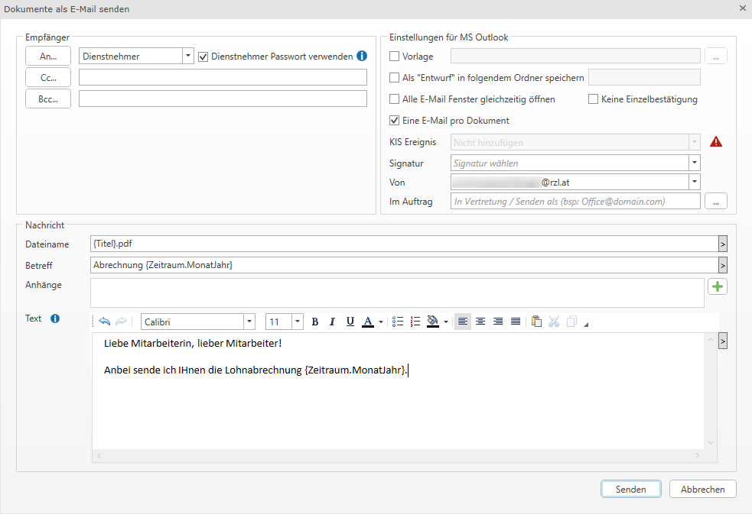Add attachment with green plus icon

coord(718,286)
